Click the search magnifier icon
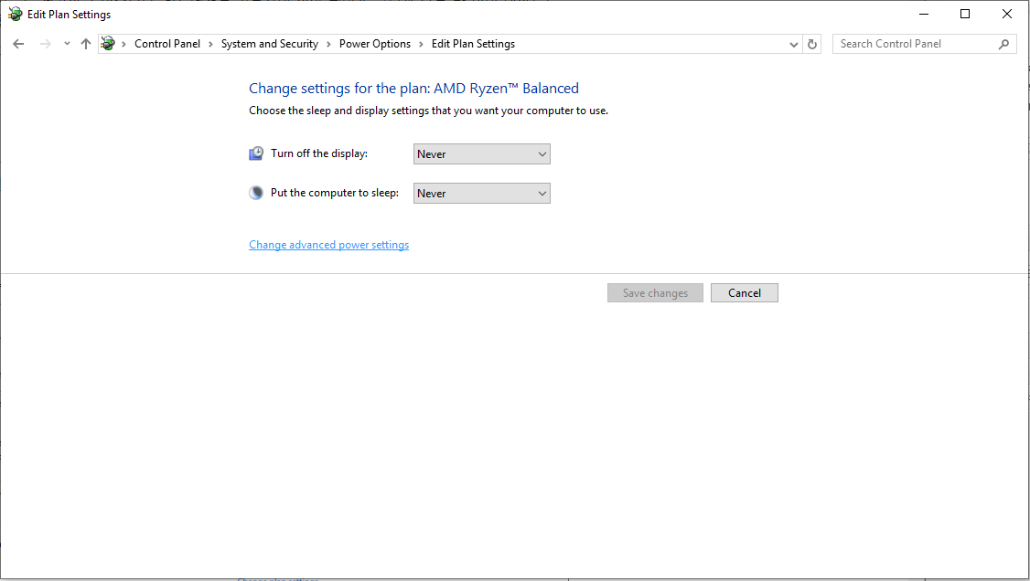Screen dimensions: 1030x581 [1003, 44]
